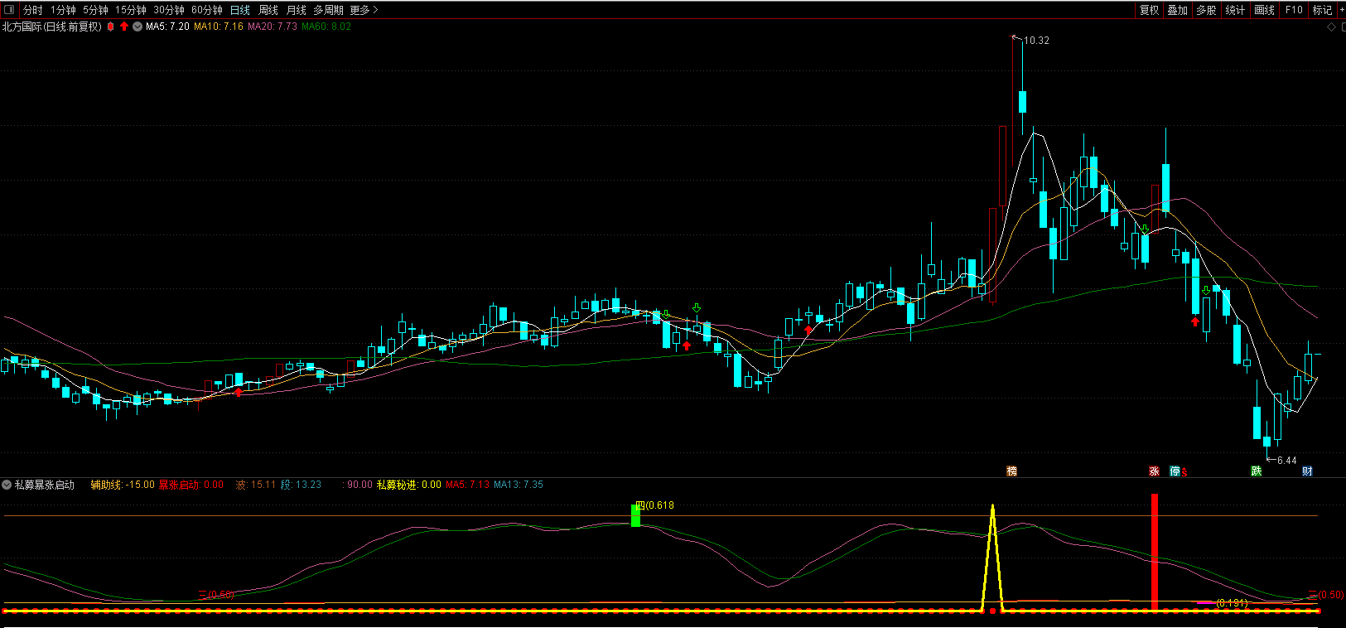
Task: Expand the 私募暴涨启动 indicator dropdown arrow
Action: coord(7,485)
